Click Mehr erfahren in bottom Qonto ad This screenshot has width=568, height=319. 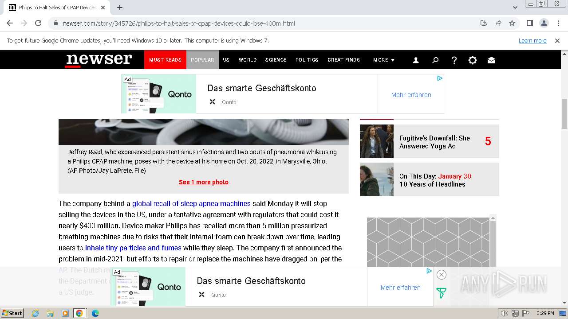400,288
